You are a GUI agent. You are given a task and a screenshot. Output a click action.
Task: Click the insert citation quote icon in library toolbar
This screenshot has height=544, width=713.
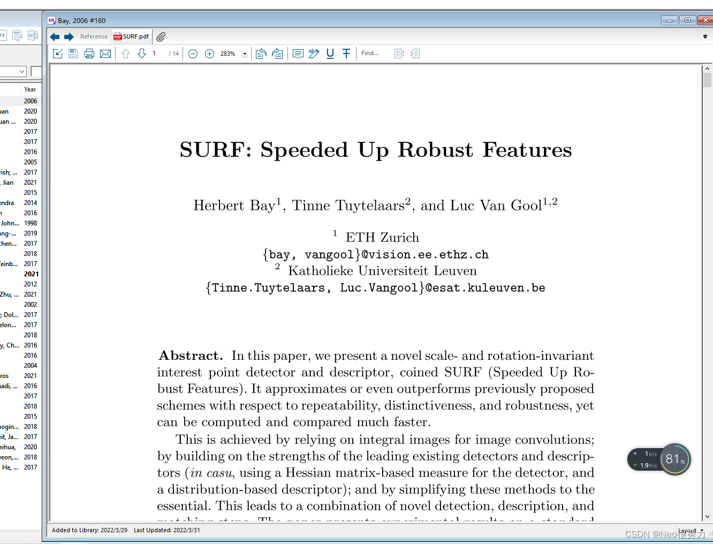pos(3,35)
